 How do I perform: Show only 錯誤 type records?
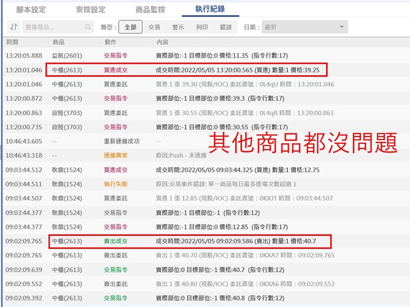coord(226,27)
